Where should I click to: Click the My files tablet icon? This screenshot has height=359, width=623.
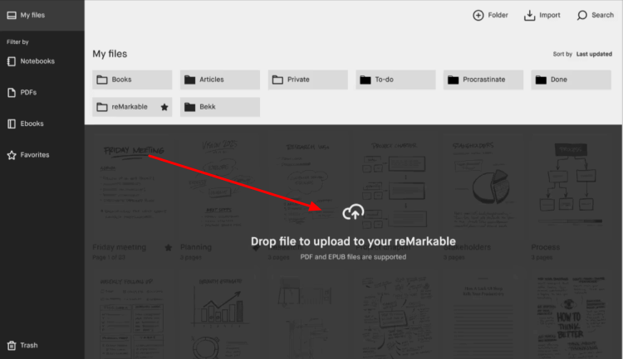point(12,15)
